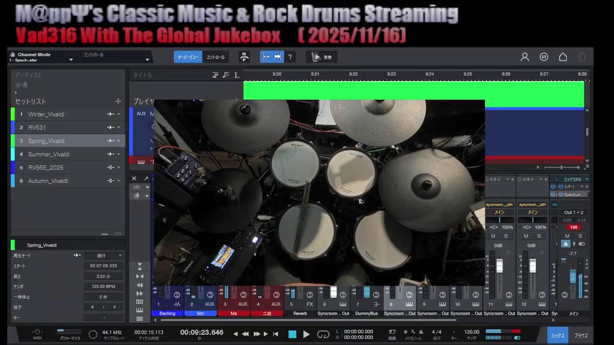
Task: Toggle the loop button in transport
Action: tap(323, 334)
